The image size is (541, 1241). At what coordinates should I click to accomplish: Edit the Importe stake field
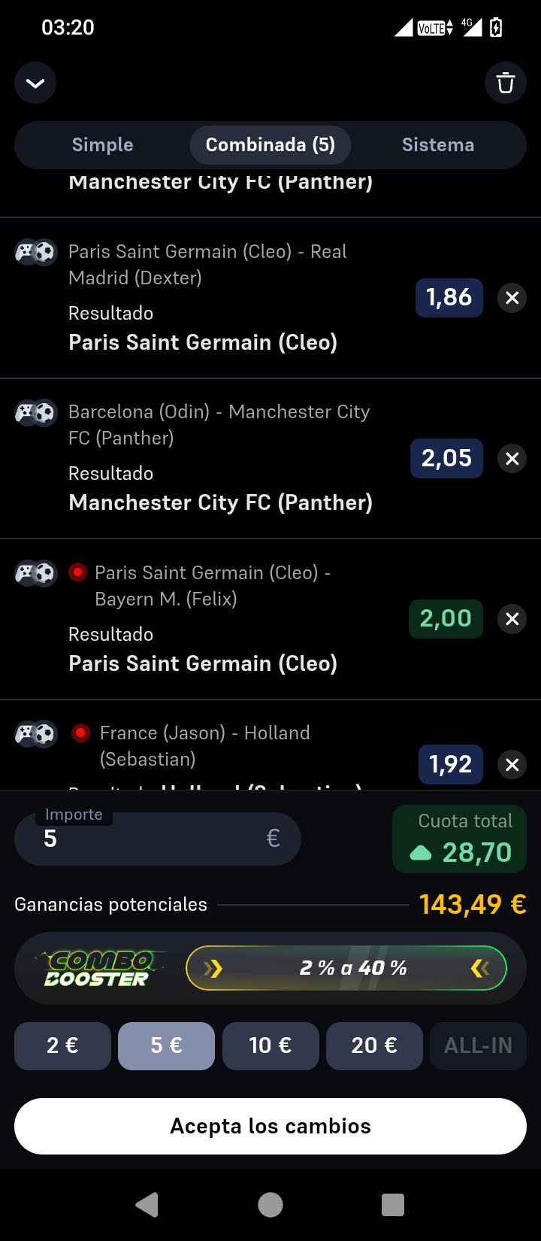click(x=158, y=839)
